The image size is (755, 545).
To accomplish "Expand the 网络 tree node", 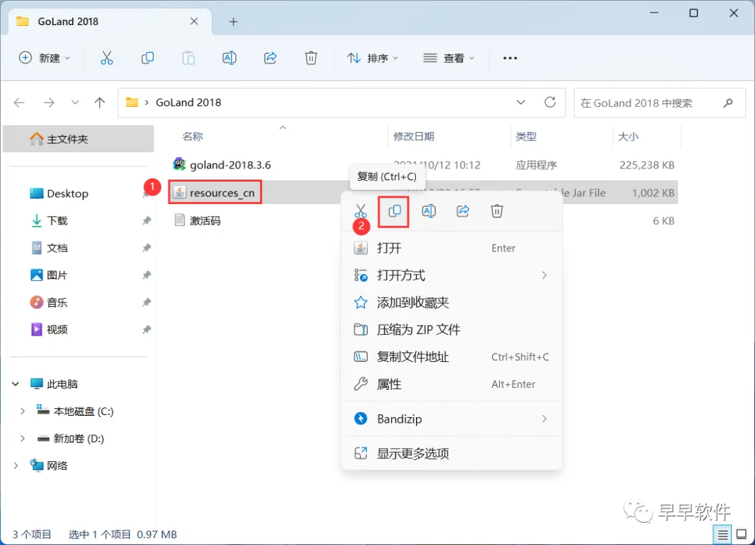I will (15, 465).
